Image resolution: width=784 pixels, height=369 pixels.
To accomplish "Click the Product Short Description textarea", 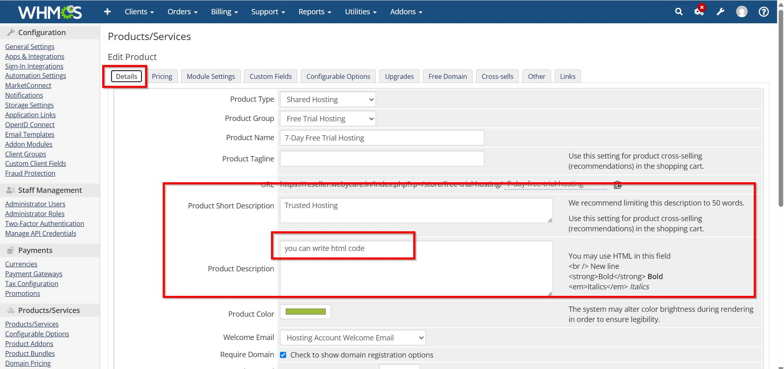I will tap(416, 210).
